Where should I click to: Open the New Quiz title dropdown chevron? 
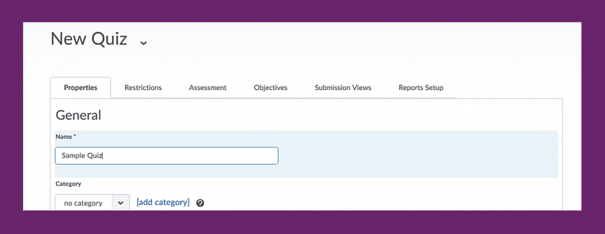tap(143, 43)
